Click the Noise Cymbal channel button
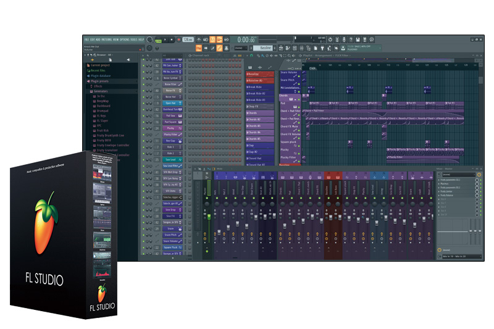Screen dimensions: 494x329 tap(172, 78)
